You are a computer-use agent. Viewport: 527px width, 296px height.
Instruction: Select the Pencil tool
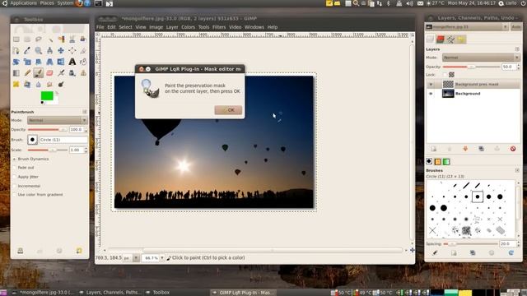pos(27,73)
